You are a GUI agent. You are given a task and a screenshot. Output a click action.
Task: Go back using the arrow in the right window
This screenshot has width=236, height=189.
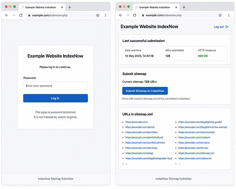121,15
